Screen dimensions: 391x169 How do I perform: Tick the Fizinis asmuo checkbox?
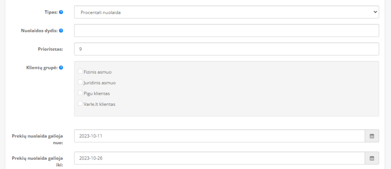[80, 71]
